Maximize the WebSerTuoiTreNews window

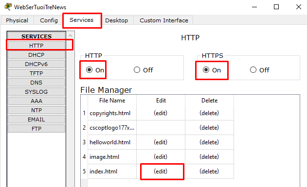276,7
